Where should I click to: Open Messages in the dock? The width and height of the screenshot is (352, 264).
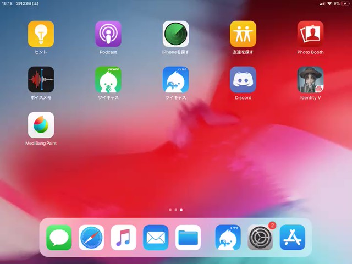point(59,238)
